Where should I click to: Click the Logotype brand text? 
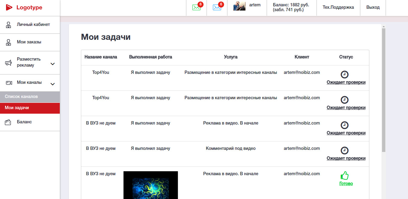point(29,8)
